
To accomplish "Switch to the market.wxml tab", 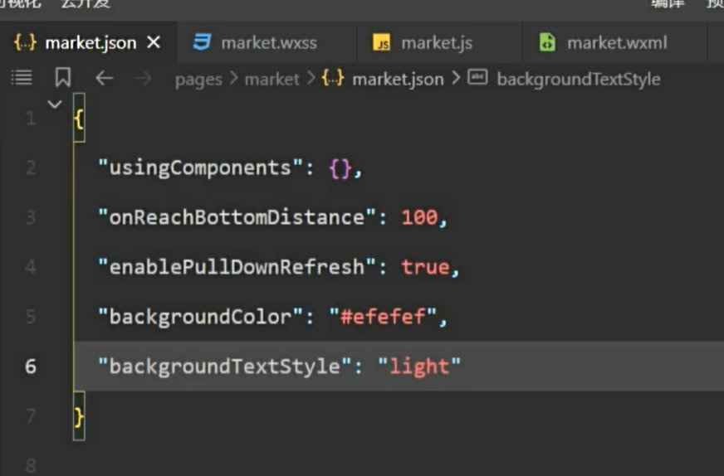I will 616,43.
